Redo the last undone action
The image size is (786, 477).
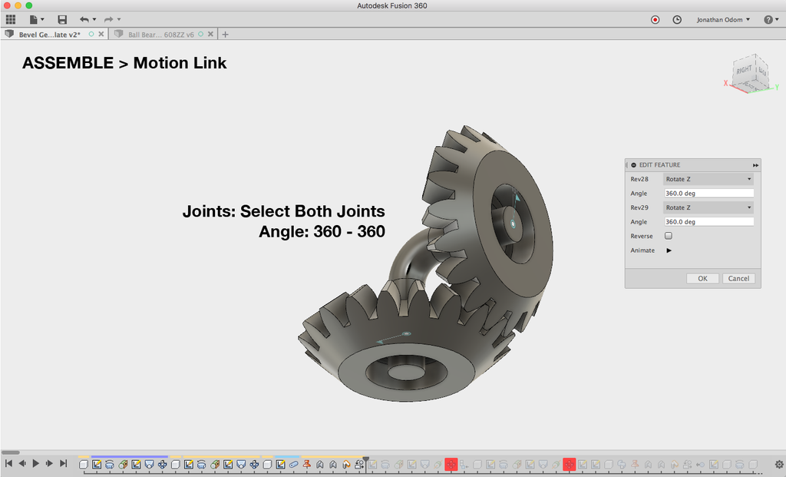click(x=108, y=19)
